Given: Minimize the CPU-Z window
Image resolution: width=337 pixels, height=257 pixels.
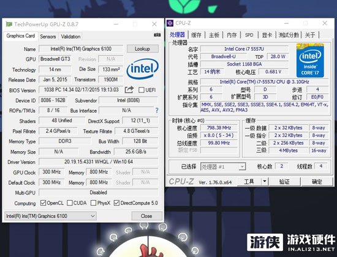Looking at the screenshot, I should (286, 23).
